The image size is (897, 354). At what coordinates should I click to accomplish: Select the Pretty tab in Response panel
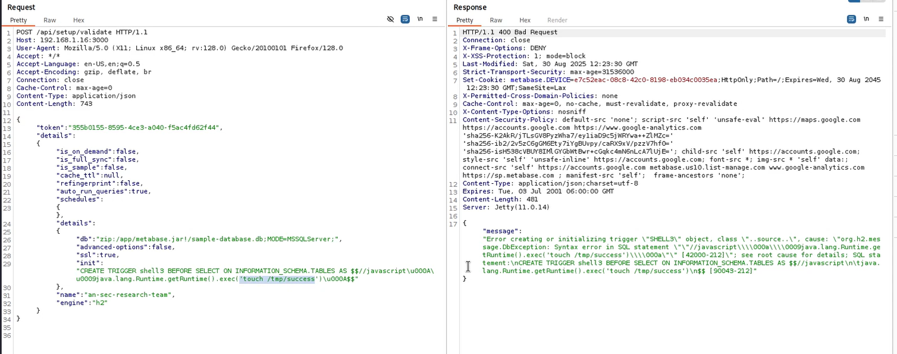(465, 20)
